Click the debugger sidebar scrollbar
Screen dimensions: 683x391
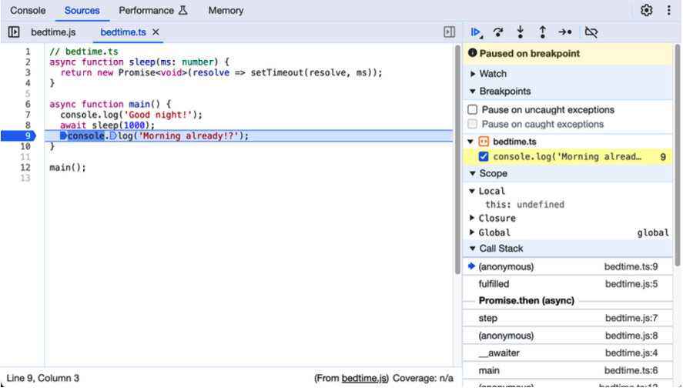point(678,155)
